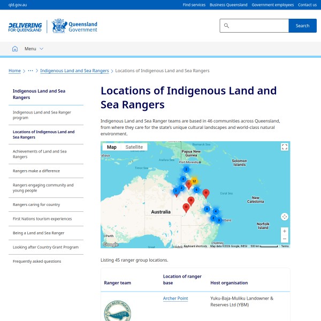Zoom out on the map
This screenshot has width=321, height=321.
pyautogui.click(x=285, y=239)
